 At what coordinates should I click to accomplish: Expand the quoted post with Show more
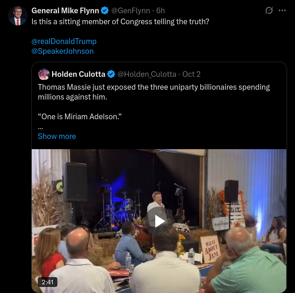pos(57,136)
